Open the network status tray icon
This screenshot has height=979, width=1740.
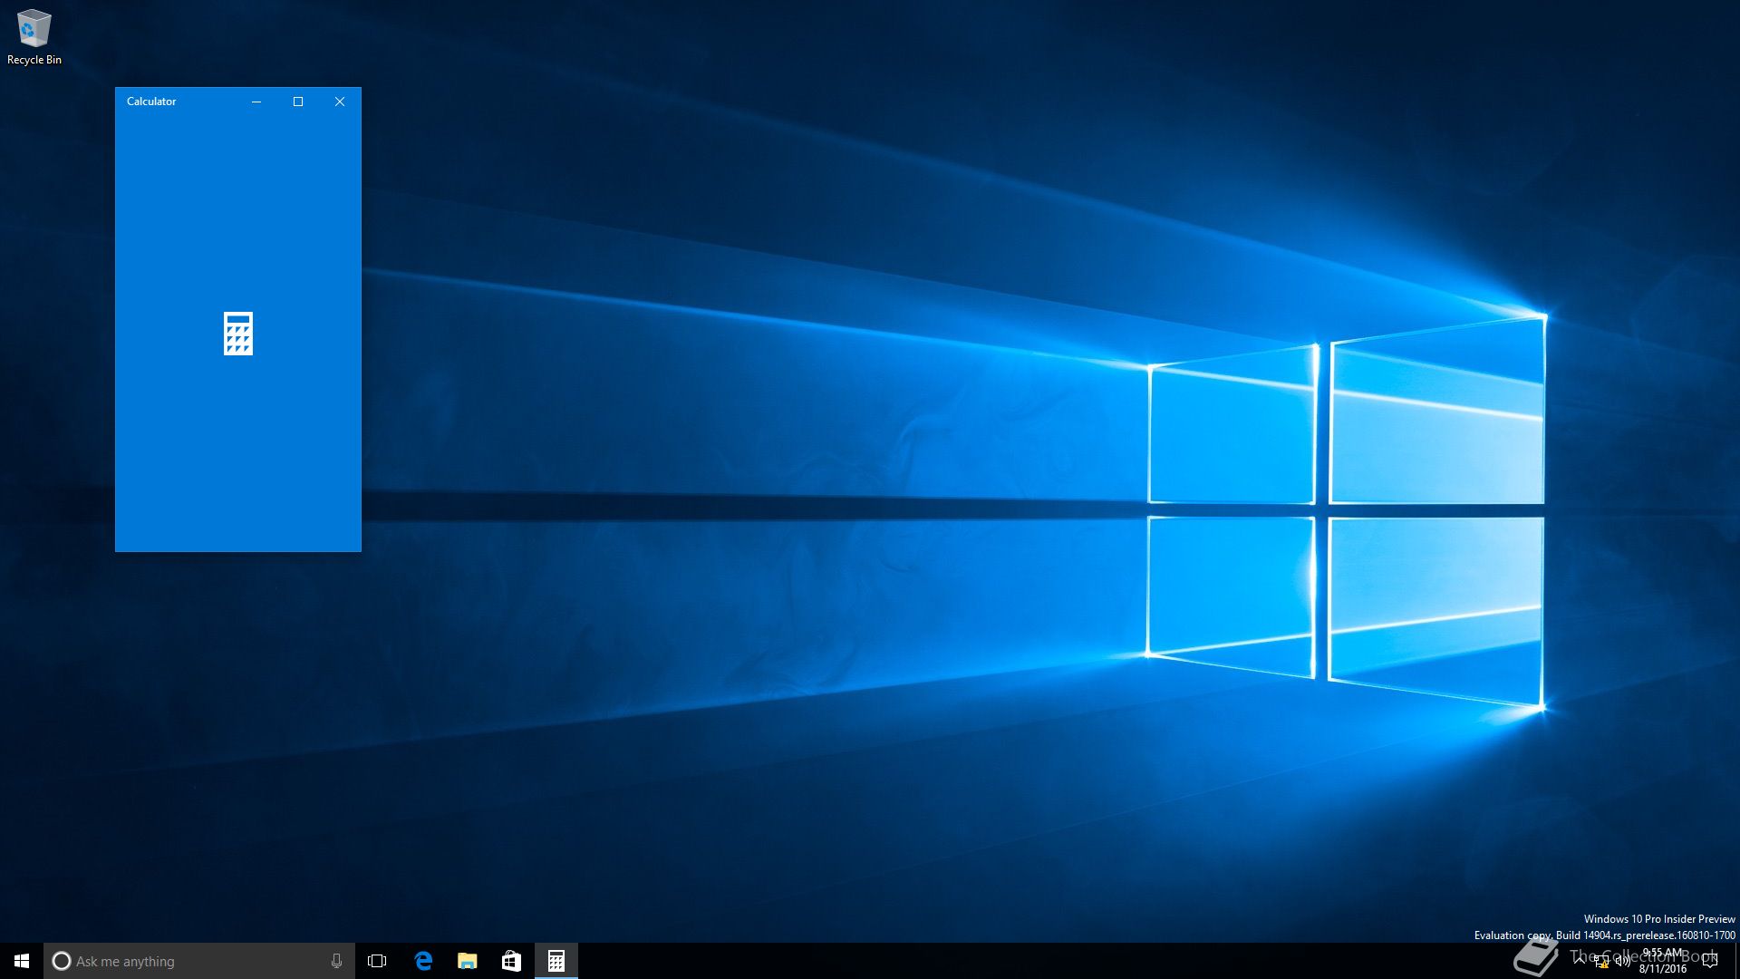tap(1601, 962)
